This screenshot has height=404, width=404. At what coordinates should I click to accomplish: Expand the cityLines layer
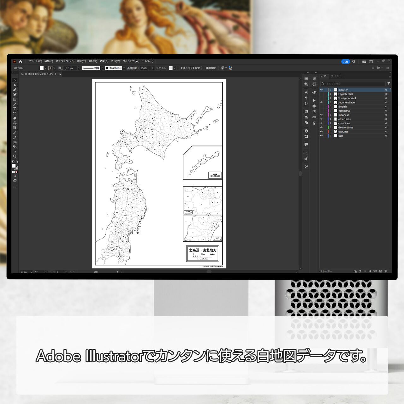331,132
